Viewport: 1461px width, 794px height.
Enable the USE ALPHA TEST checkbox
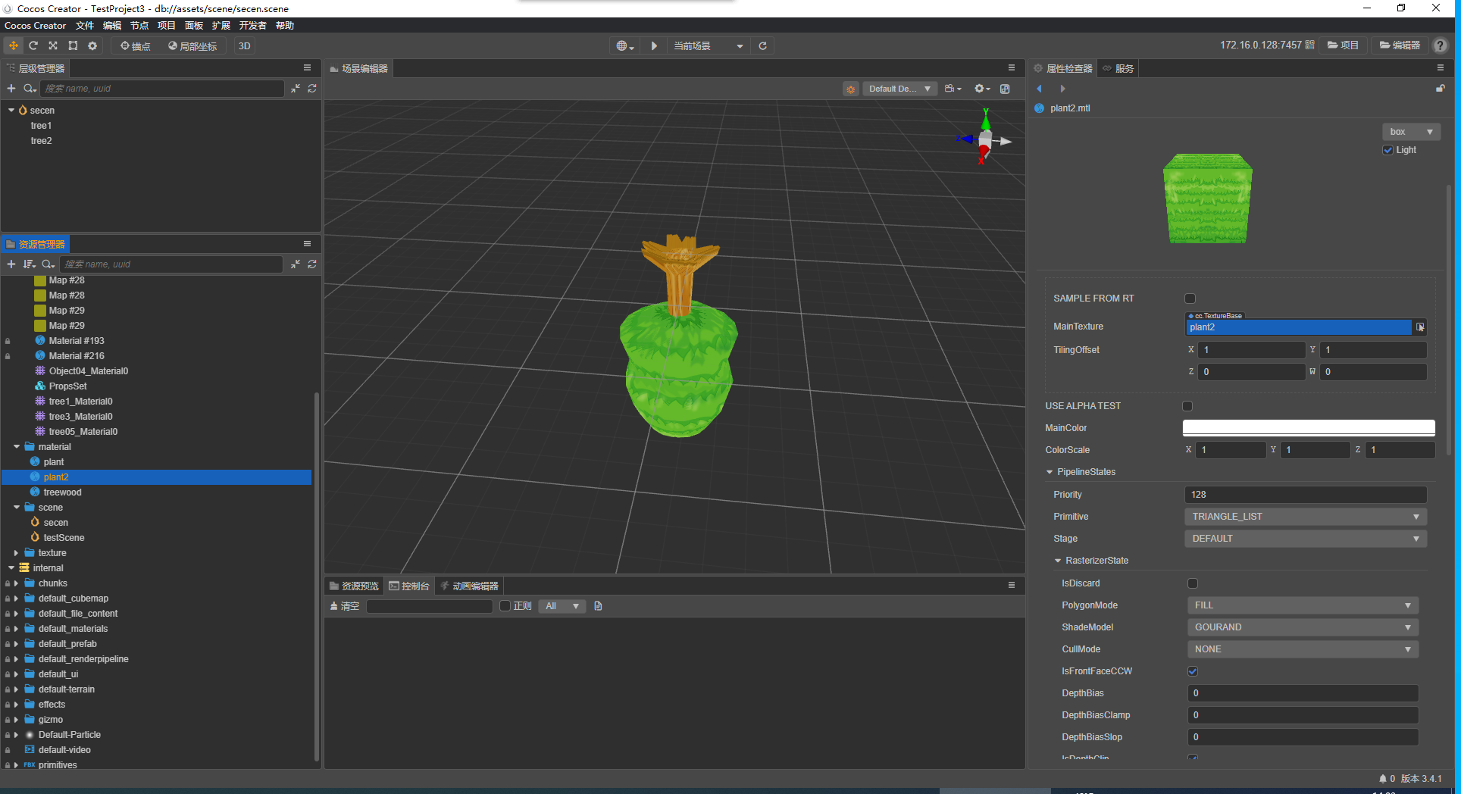(1187, 406)
